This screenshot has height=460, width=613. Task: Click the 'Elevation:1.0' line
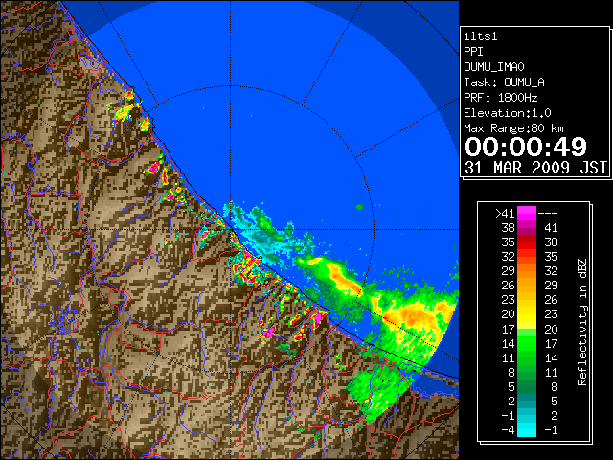[508, 113]
